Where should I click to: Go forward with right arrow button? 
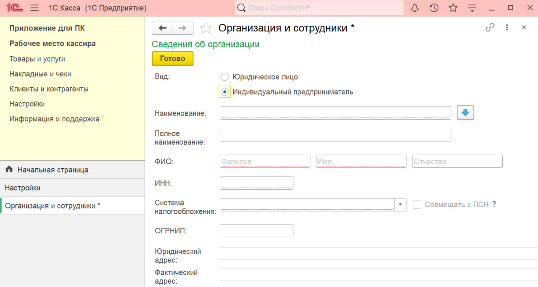coord(183,28)
